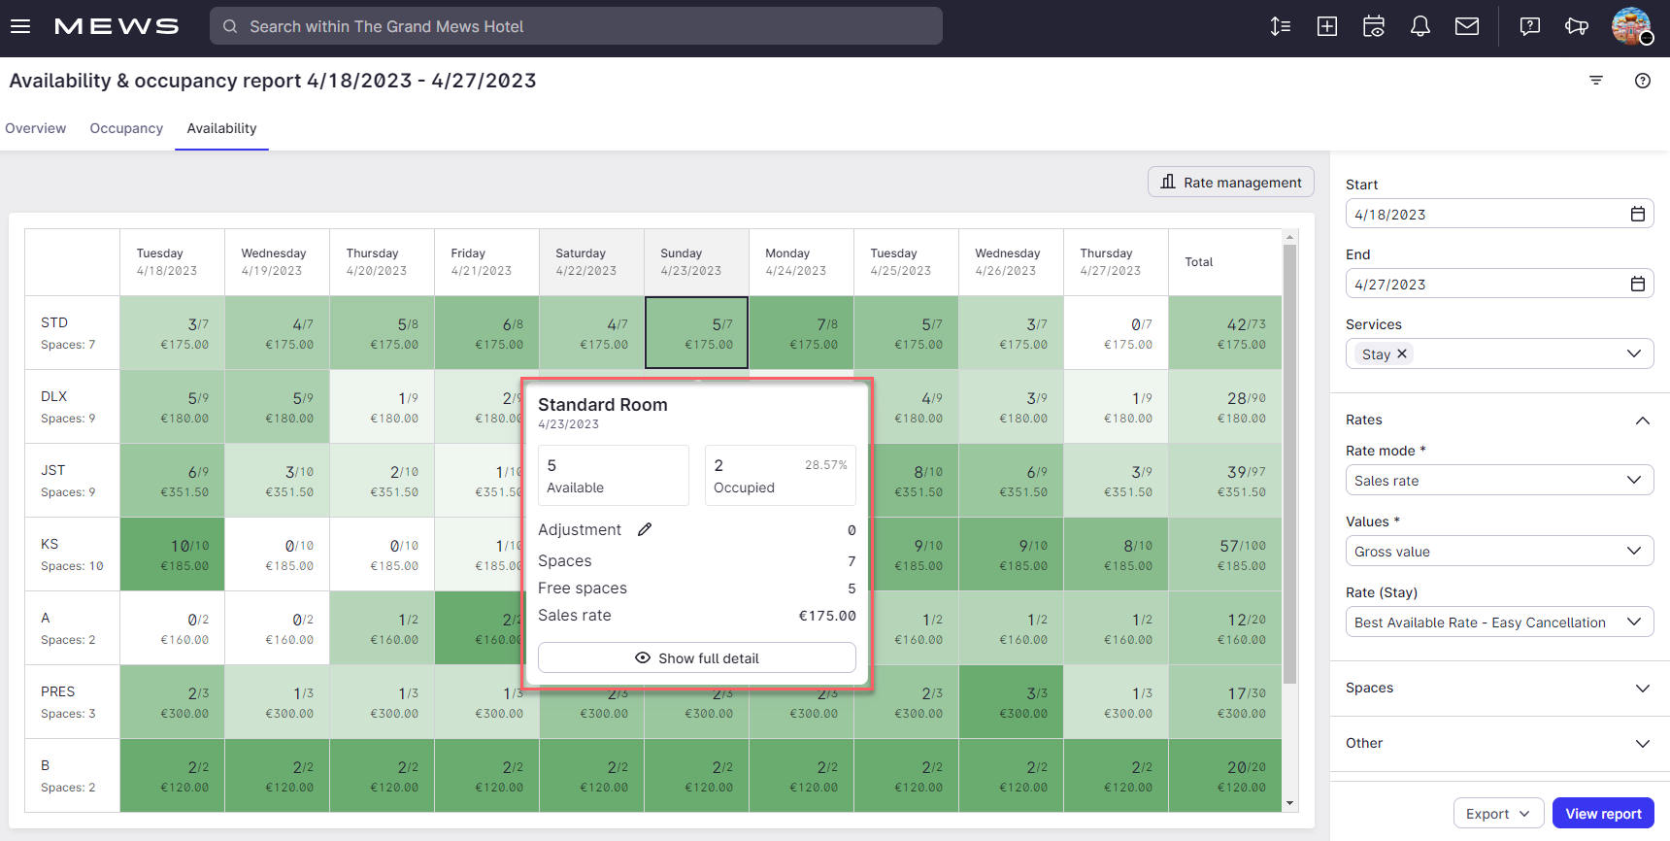Remove the Stay service tag

(x=1401, y=353)
